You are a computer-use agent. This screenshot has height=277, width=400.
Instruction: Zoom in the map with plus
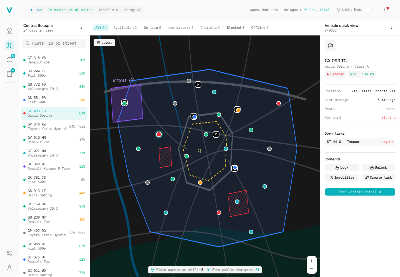(312, 261)
